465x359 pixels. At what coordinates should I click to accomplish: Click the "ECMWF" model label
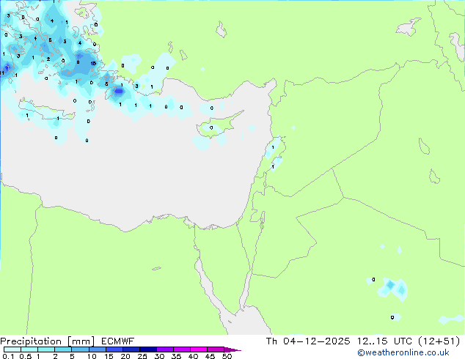coord(118,341)
